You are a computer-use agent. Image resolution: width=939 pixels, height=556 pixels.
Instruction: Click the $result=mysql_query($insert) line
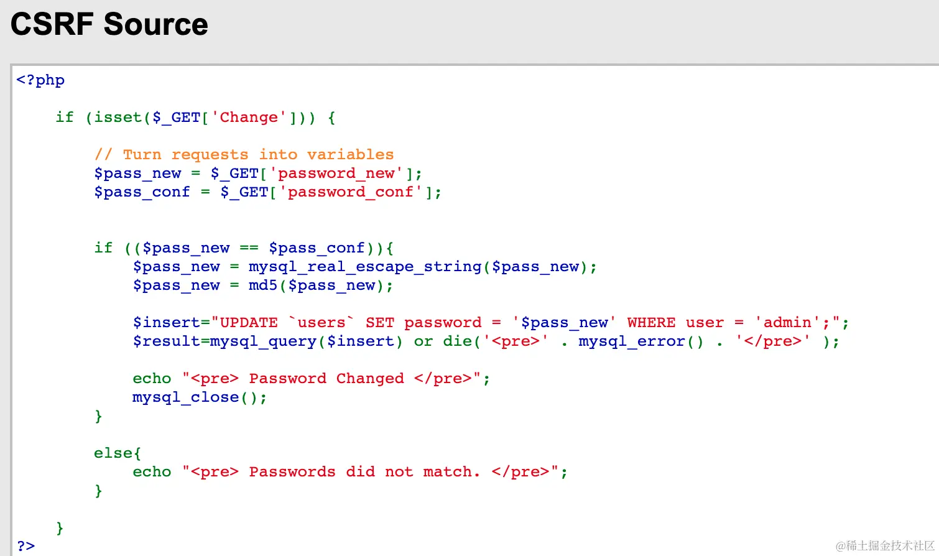click(486, 341)
